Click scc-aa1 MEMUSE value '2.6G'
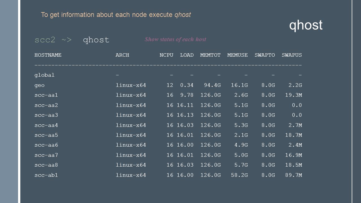Image resolution: width=361 pixels, height=203 pixels. (x=241, y=95)
